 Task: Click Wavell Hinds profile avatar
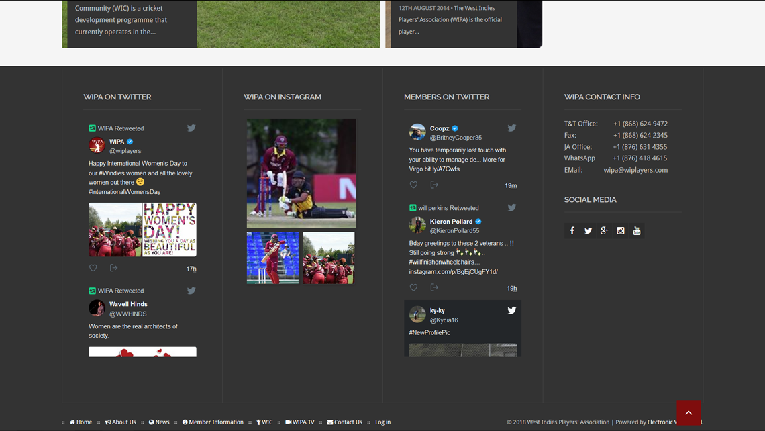pyautogui.click(x=97, y=309)
